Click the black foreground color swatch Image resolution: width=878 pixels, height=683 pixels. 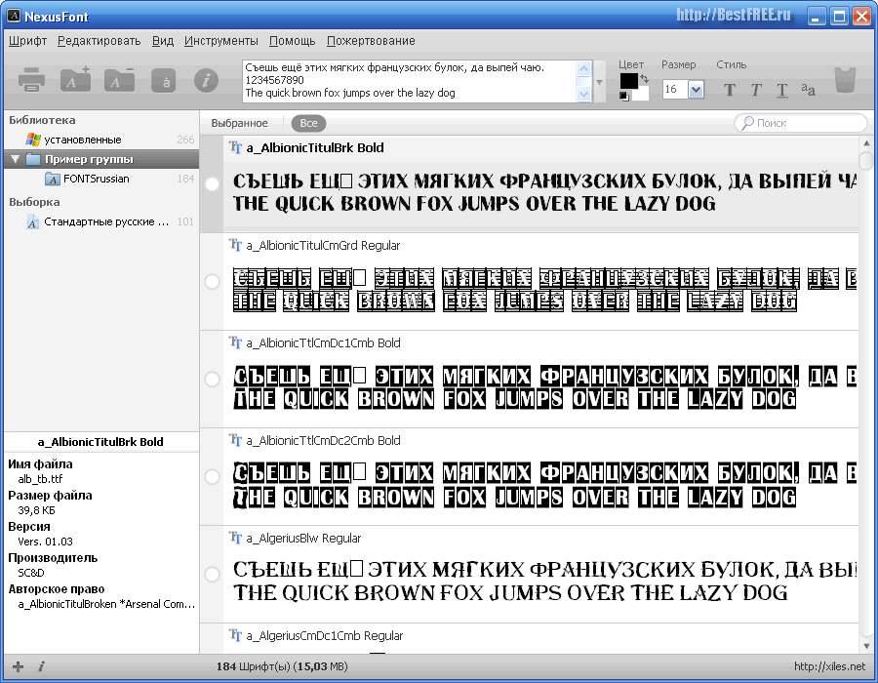(629, 81)
